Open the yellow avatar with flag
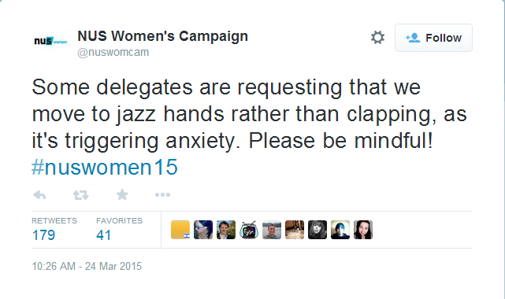Viewport: 505px width, 299px height. click(180, 230)
